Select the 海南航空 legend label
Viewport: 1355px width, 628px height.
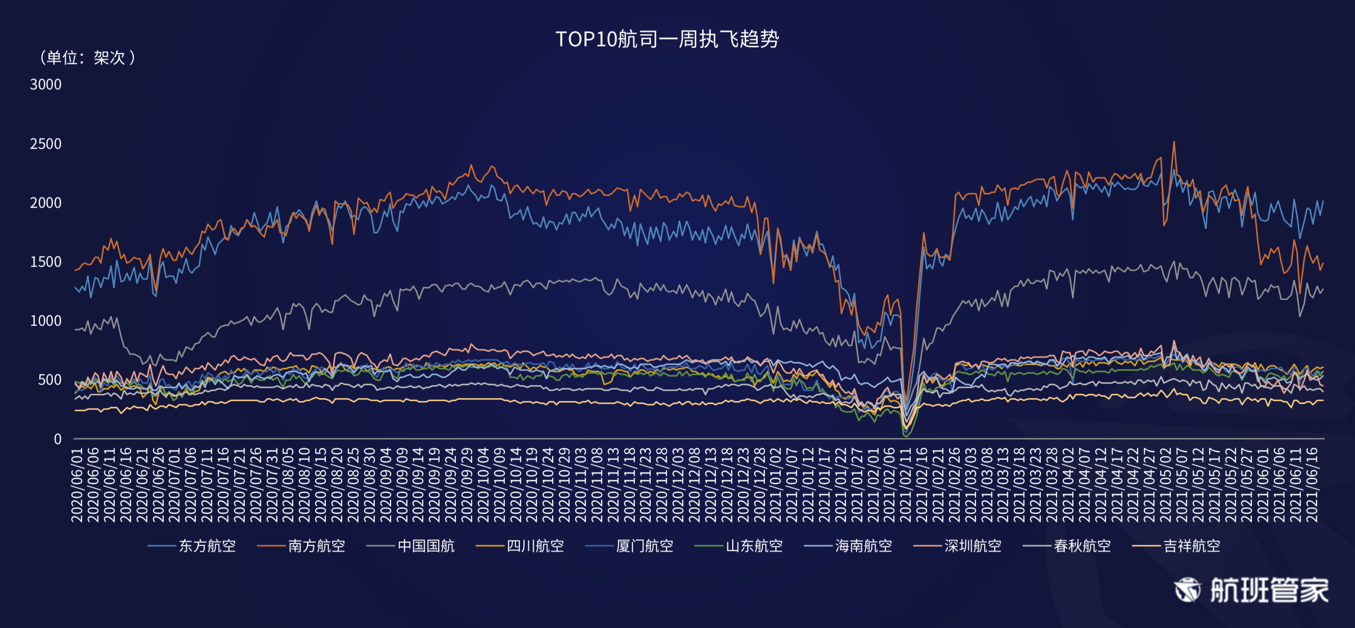click(x=864, y=546)
